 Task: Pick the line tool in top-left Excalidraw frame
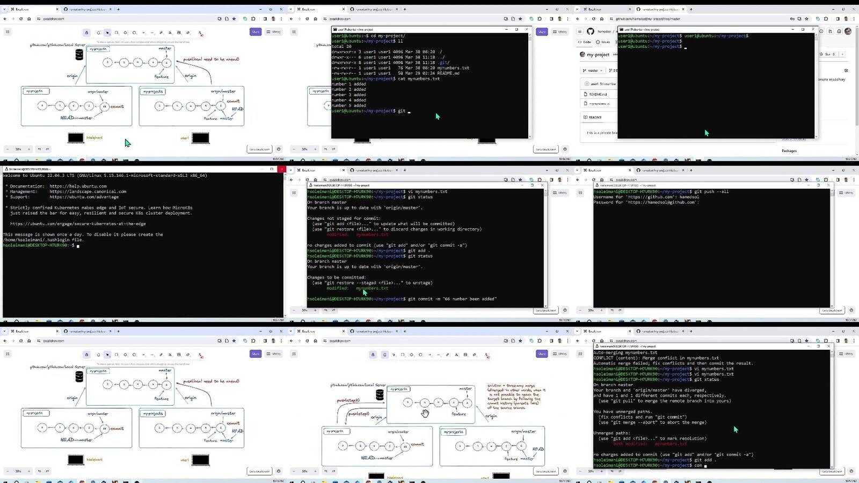pos(152,33)
